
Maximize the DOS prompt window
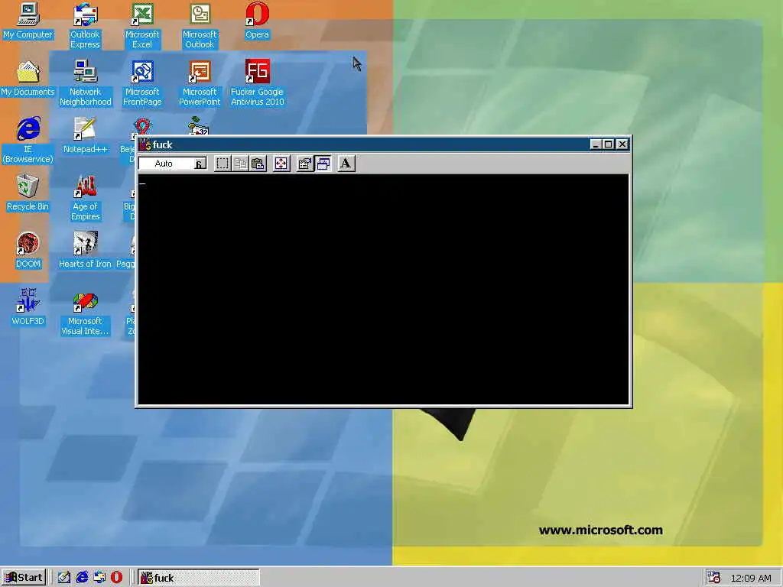[x=608, y=144]
